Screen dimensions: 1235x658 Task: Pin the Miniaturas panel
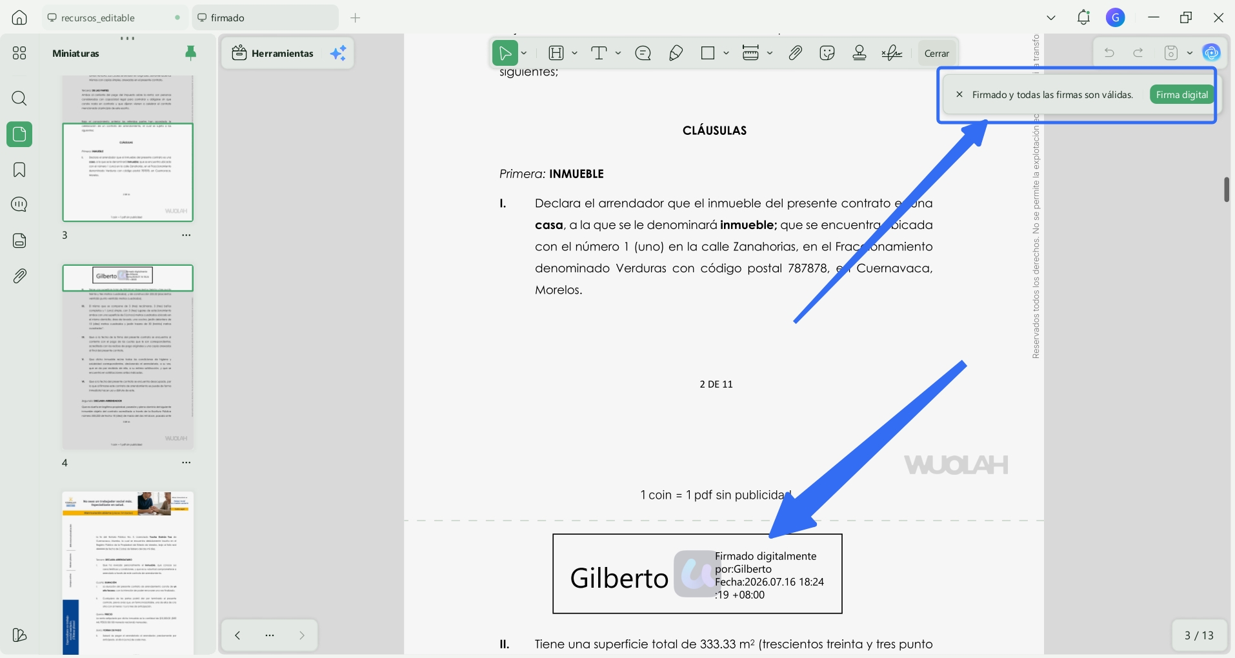(190, 53)
